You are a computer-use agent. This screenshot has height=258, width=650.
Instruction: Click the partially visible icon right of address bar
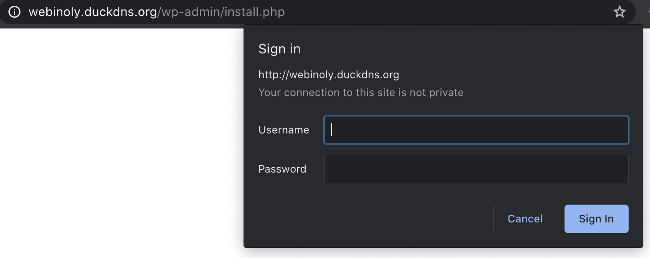coord(647,12)
